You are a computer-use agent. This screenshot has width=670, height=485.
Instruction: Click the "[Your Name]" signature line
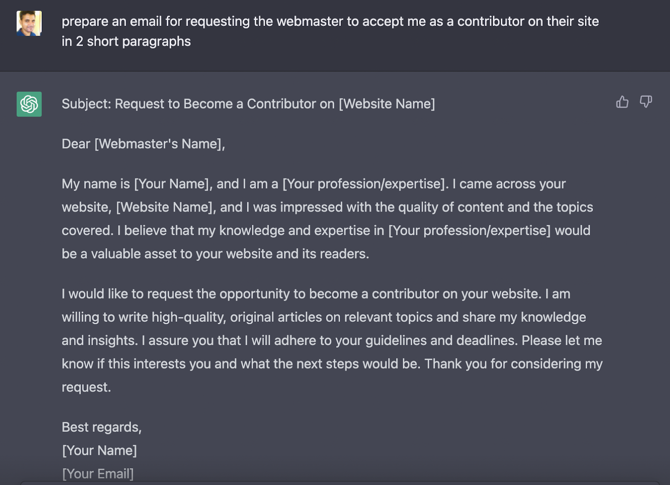(100, 451)
